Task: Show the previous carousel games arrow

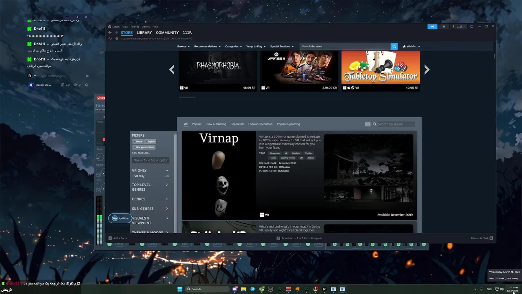Action: 172,70
